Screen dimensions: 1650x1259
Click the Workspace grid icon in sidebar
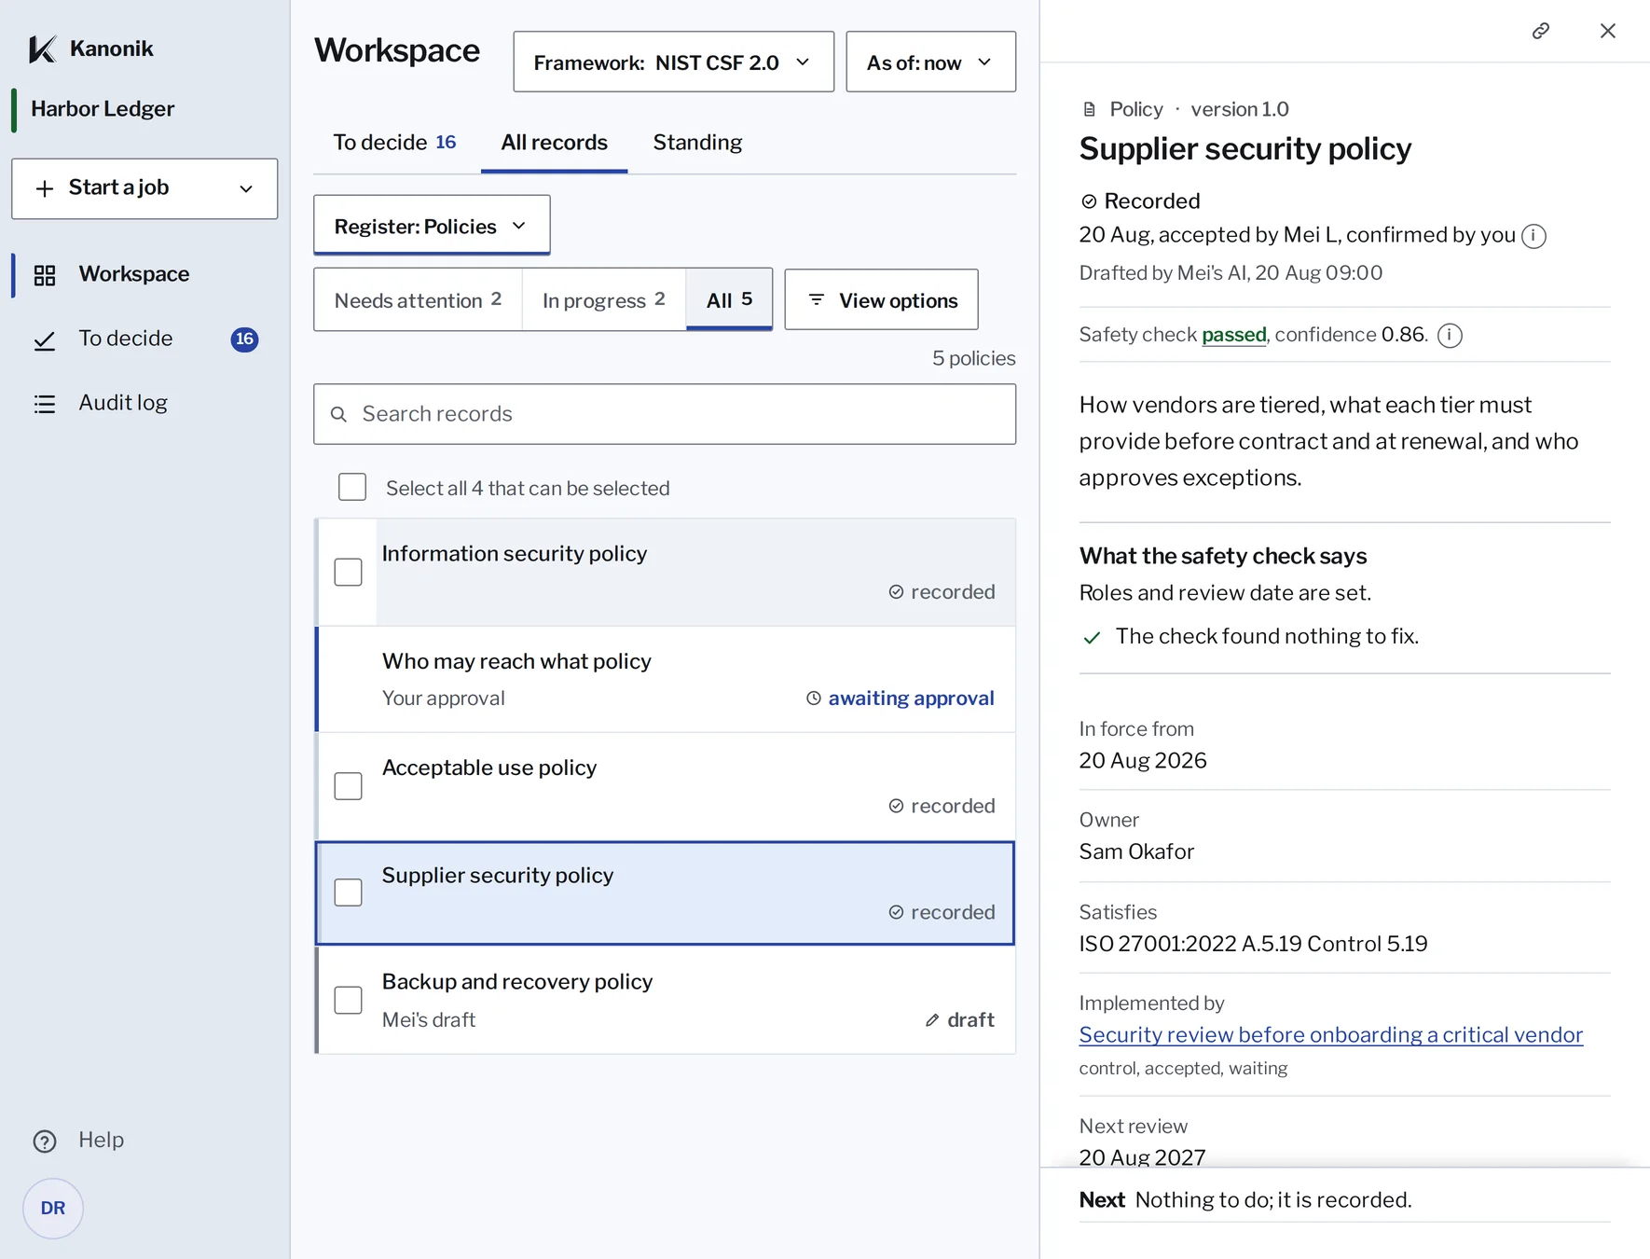pos(45,275)
